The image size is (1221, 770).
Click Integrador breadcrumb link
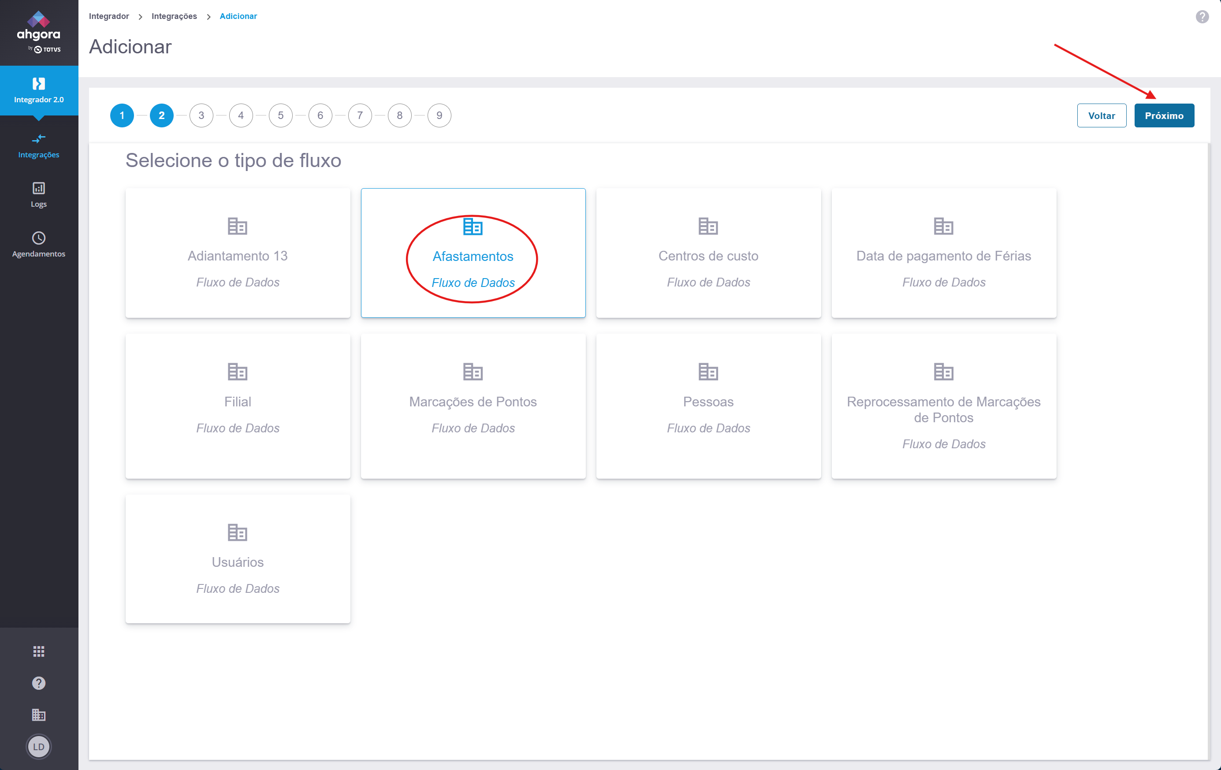(108, 16)
